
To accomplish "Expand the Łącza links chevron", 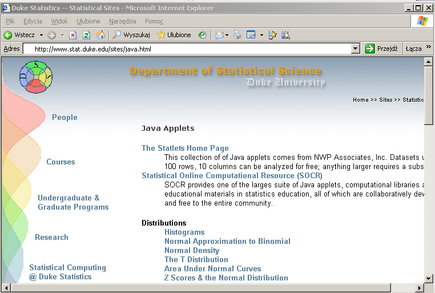I will click(x=429, y=47).
